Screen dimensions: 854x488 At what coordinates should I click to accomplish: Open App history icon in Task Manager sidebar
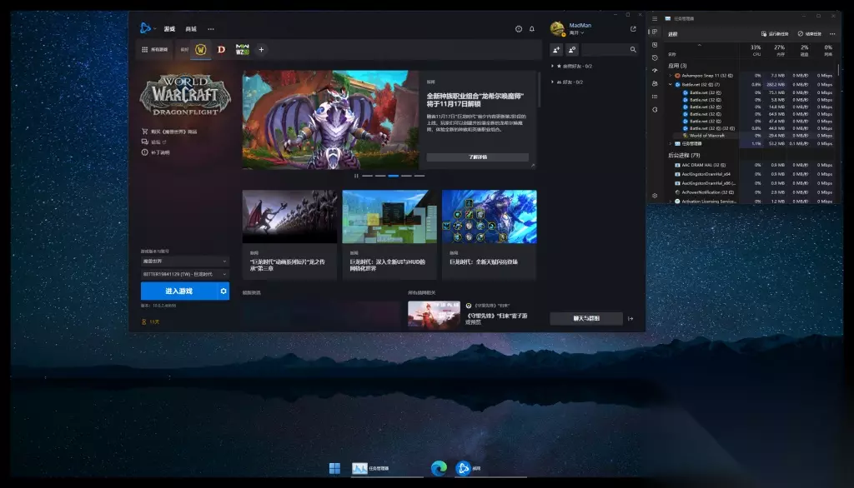(x=655, y=57)
